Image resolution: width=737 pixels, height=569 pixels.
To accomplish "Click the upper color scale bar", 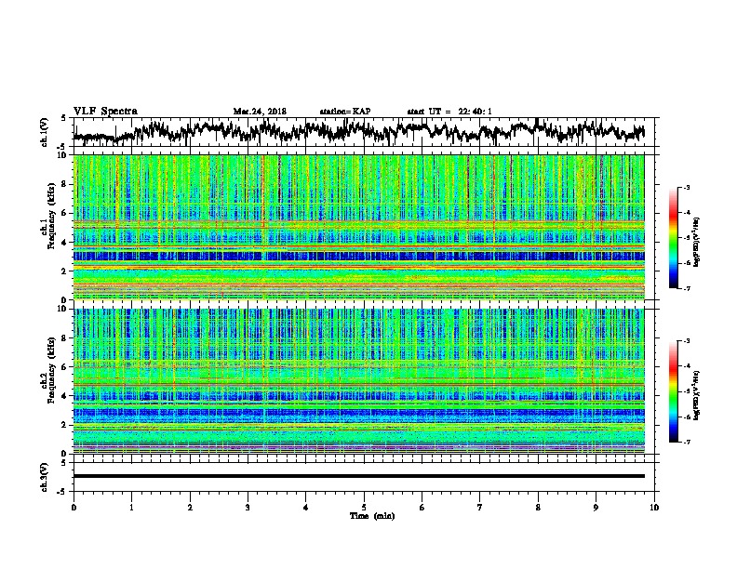I will [674, 238].
